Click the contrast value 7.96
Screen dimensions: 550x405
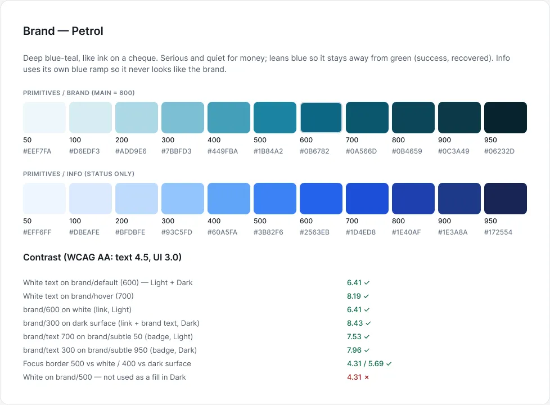(354, 350)
